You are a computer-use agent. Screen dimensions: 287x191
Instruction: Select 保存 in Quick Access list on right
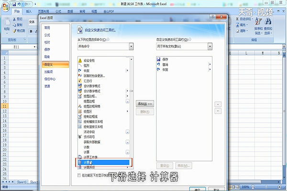(x=184, y=59)
